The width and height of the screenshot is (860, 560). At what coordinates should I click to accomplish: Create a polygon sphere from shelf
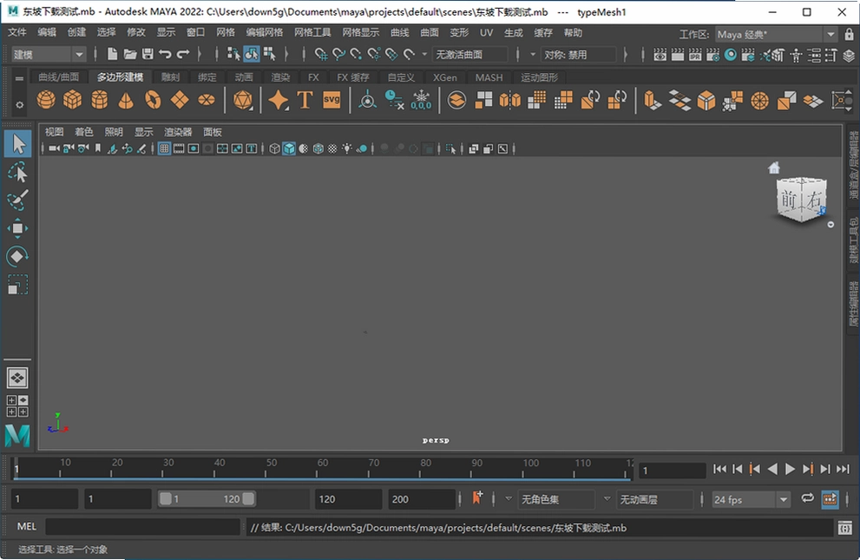pyautogui.click(x=46, y=100)
